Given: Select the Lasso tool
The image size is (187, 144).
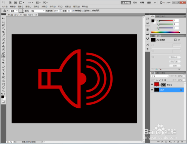Looking at the screenshot, I should [3, 25].
